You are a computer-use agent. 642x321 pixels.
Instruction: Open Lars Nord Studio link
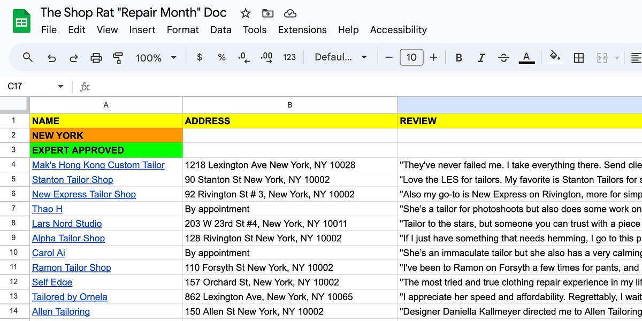[67, 224]
